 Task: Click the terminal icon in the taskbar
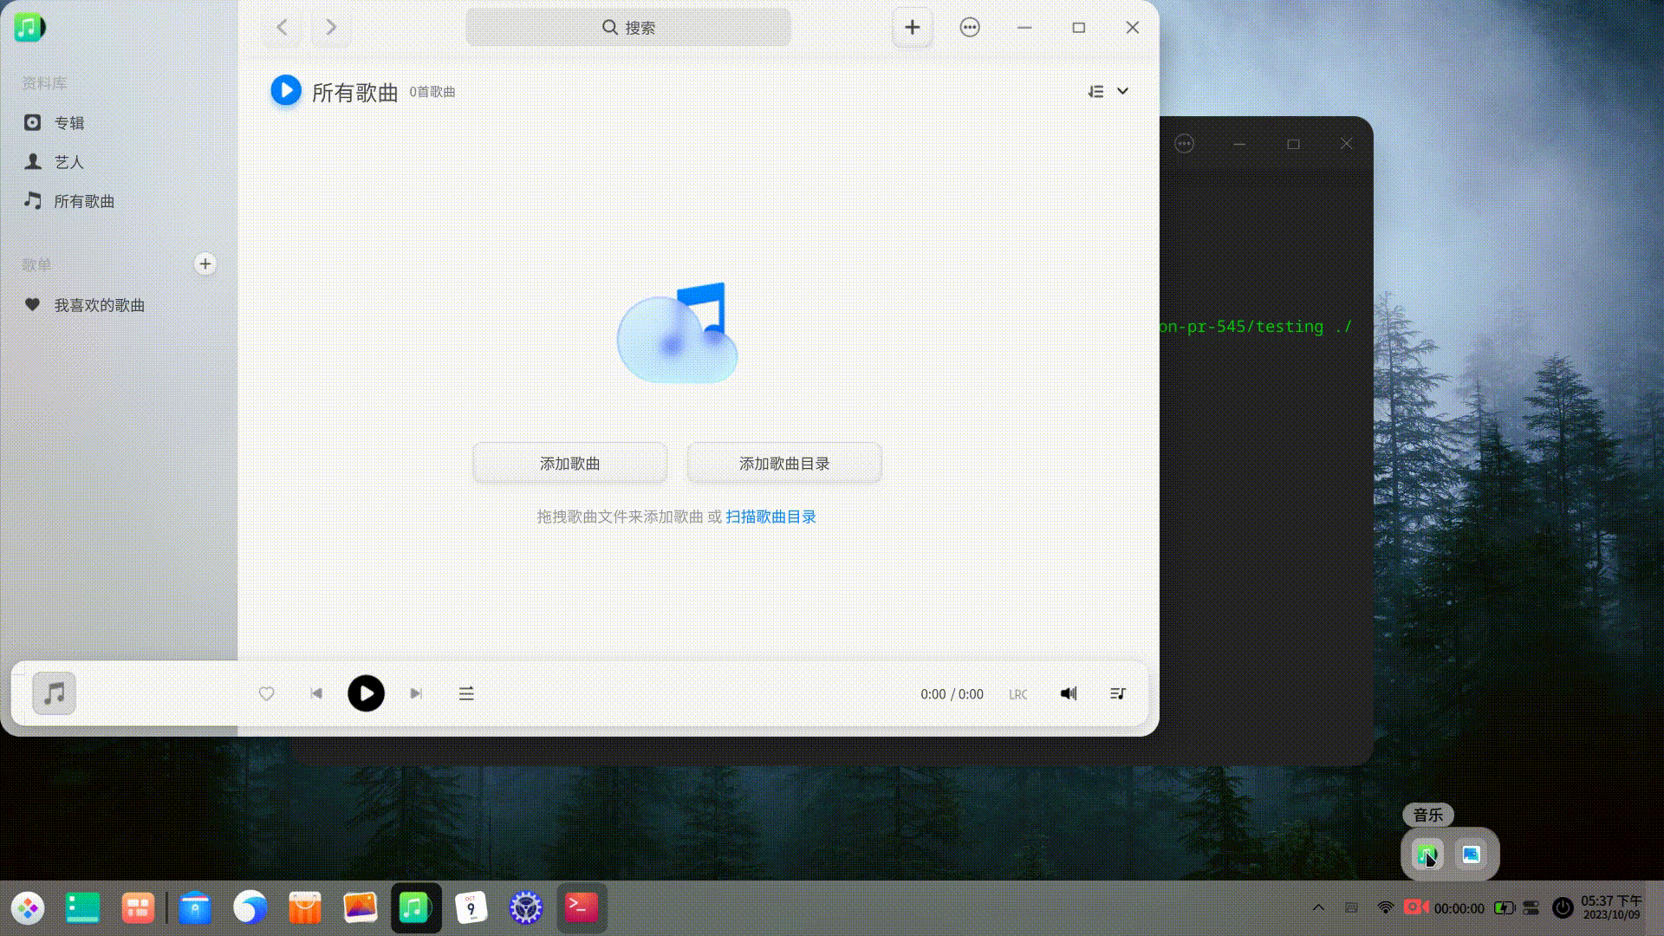point(582,907)
